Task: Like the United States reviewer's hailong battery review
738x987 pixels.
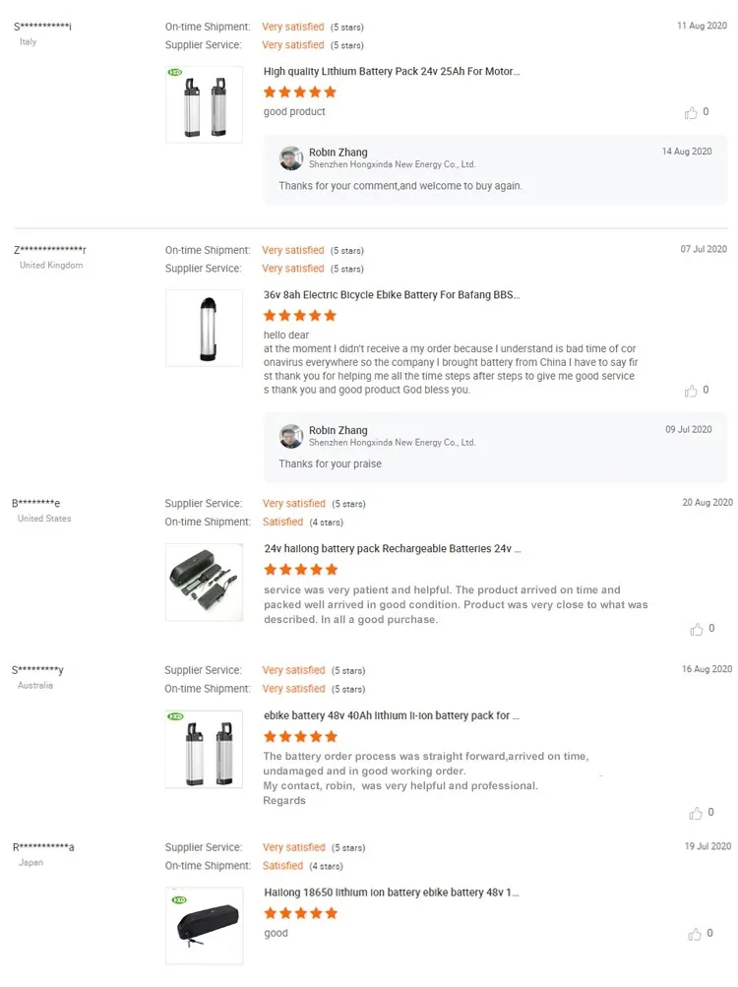Action: (697, 629)
